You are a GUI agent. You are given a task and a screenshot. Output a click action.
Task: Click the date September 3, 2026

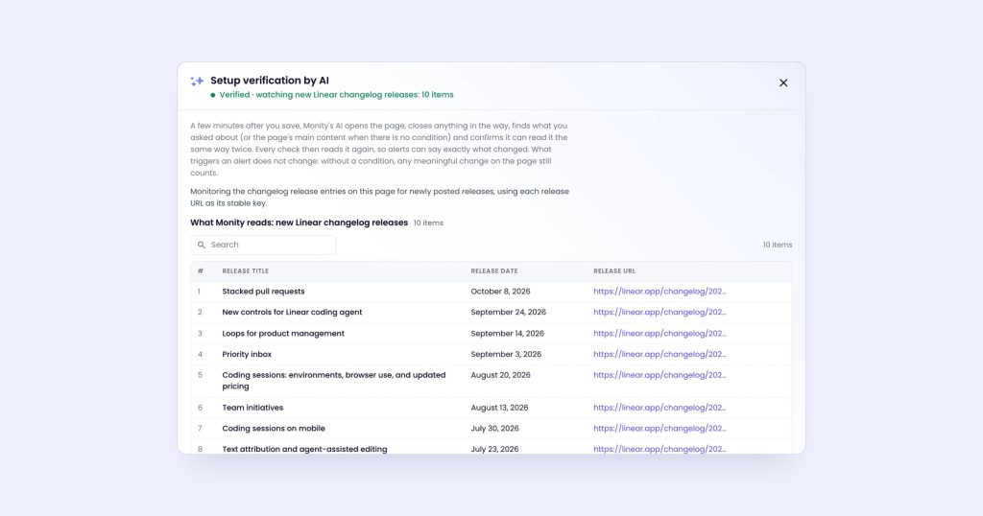tap(506, 354)
